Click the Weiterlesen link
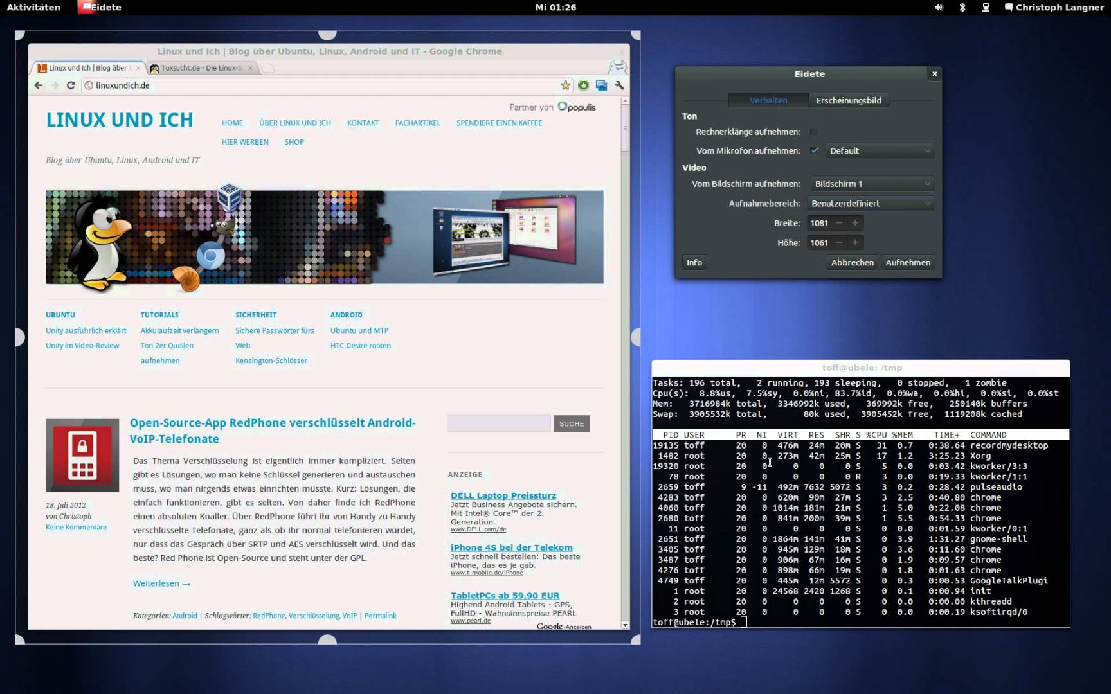Viewport: 1111px width, 694px height. 161,583
